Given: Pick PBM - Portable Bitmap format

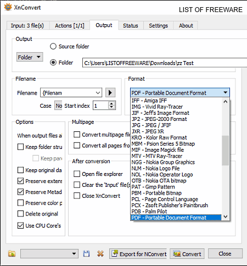Looking at the screenshot, I should [176, 193].
